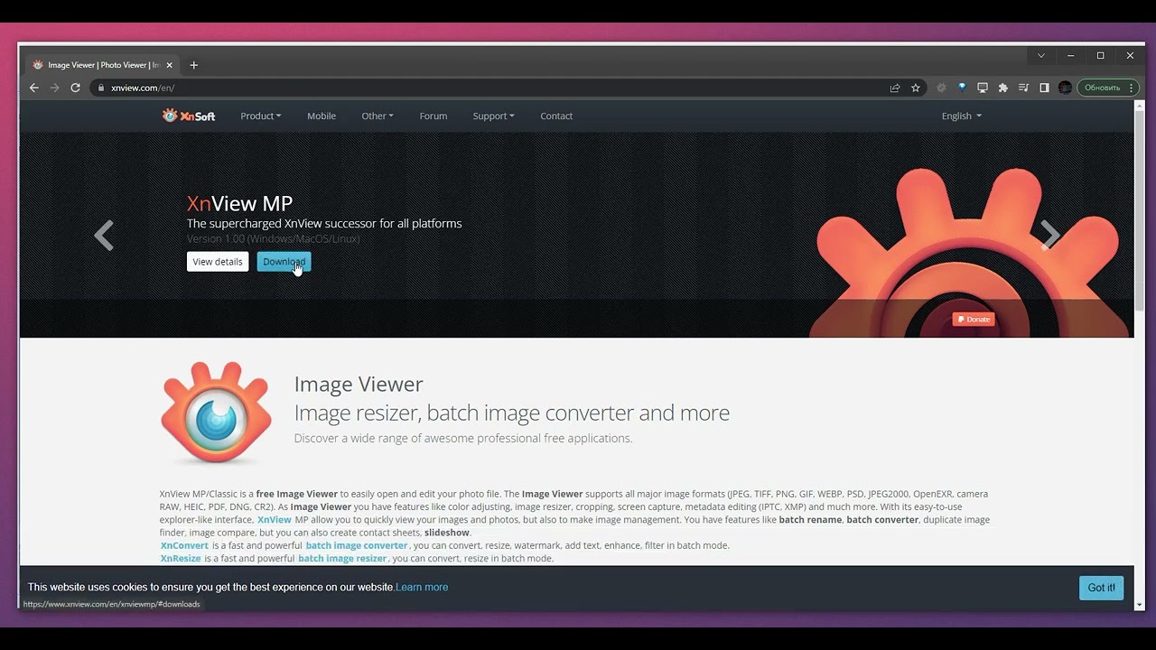Open the Contact navigation link
Viewport: 1156px width, 650px height.
[556, 116]
